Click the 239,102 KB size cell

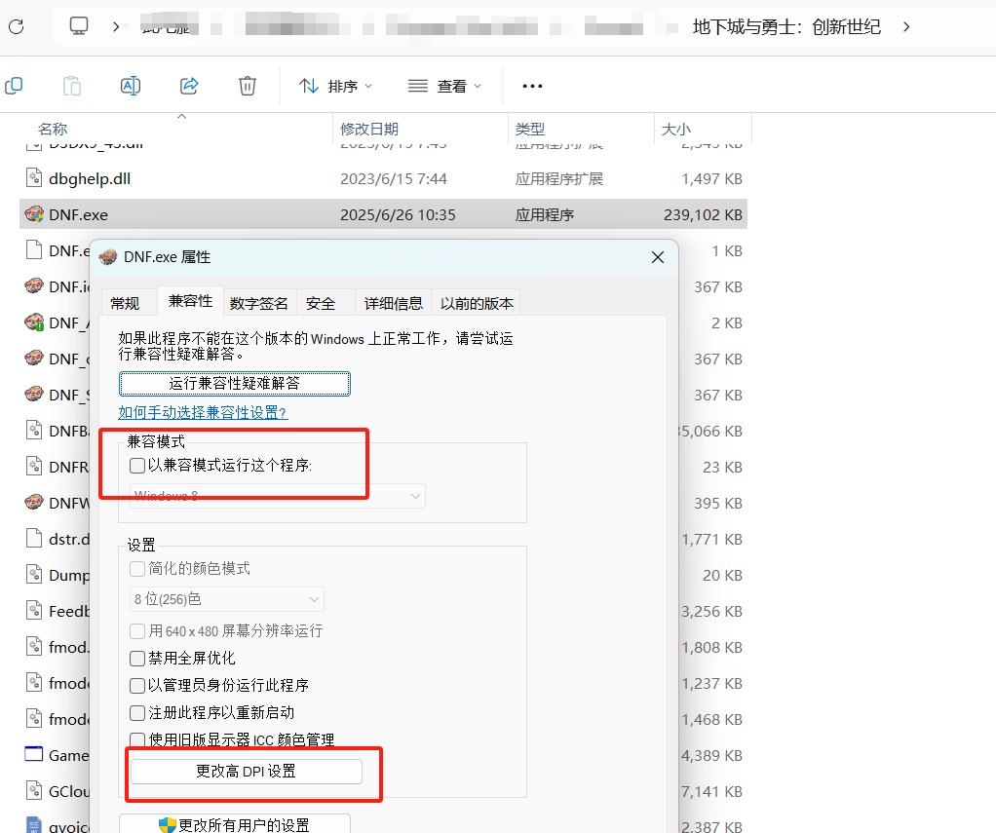703,215
